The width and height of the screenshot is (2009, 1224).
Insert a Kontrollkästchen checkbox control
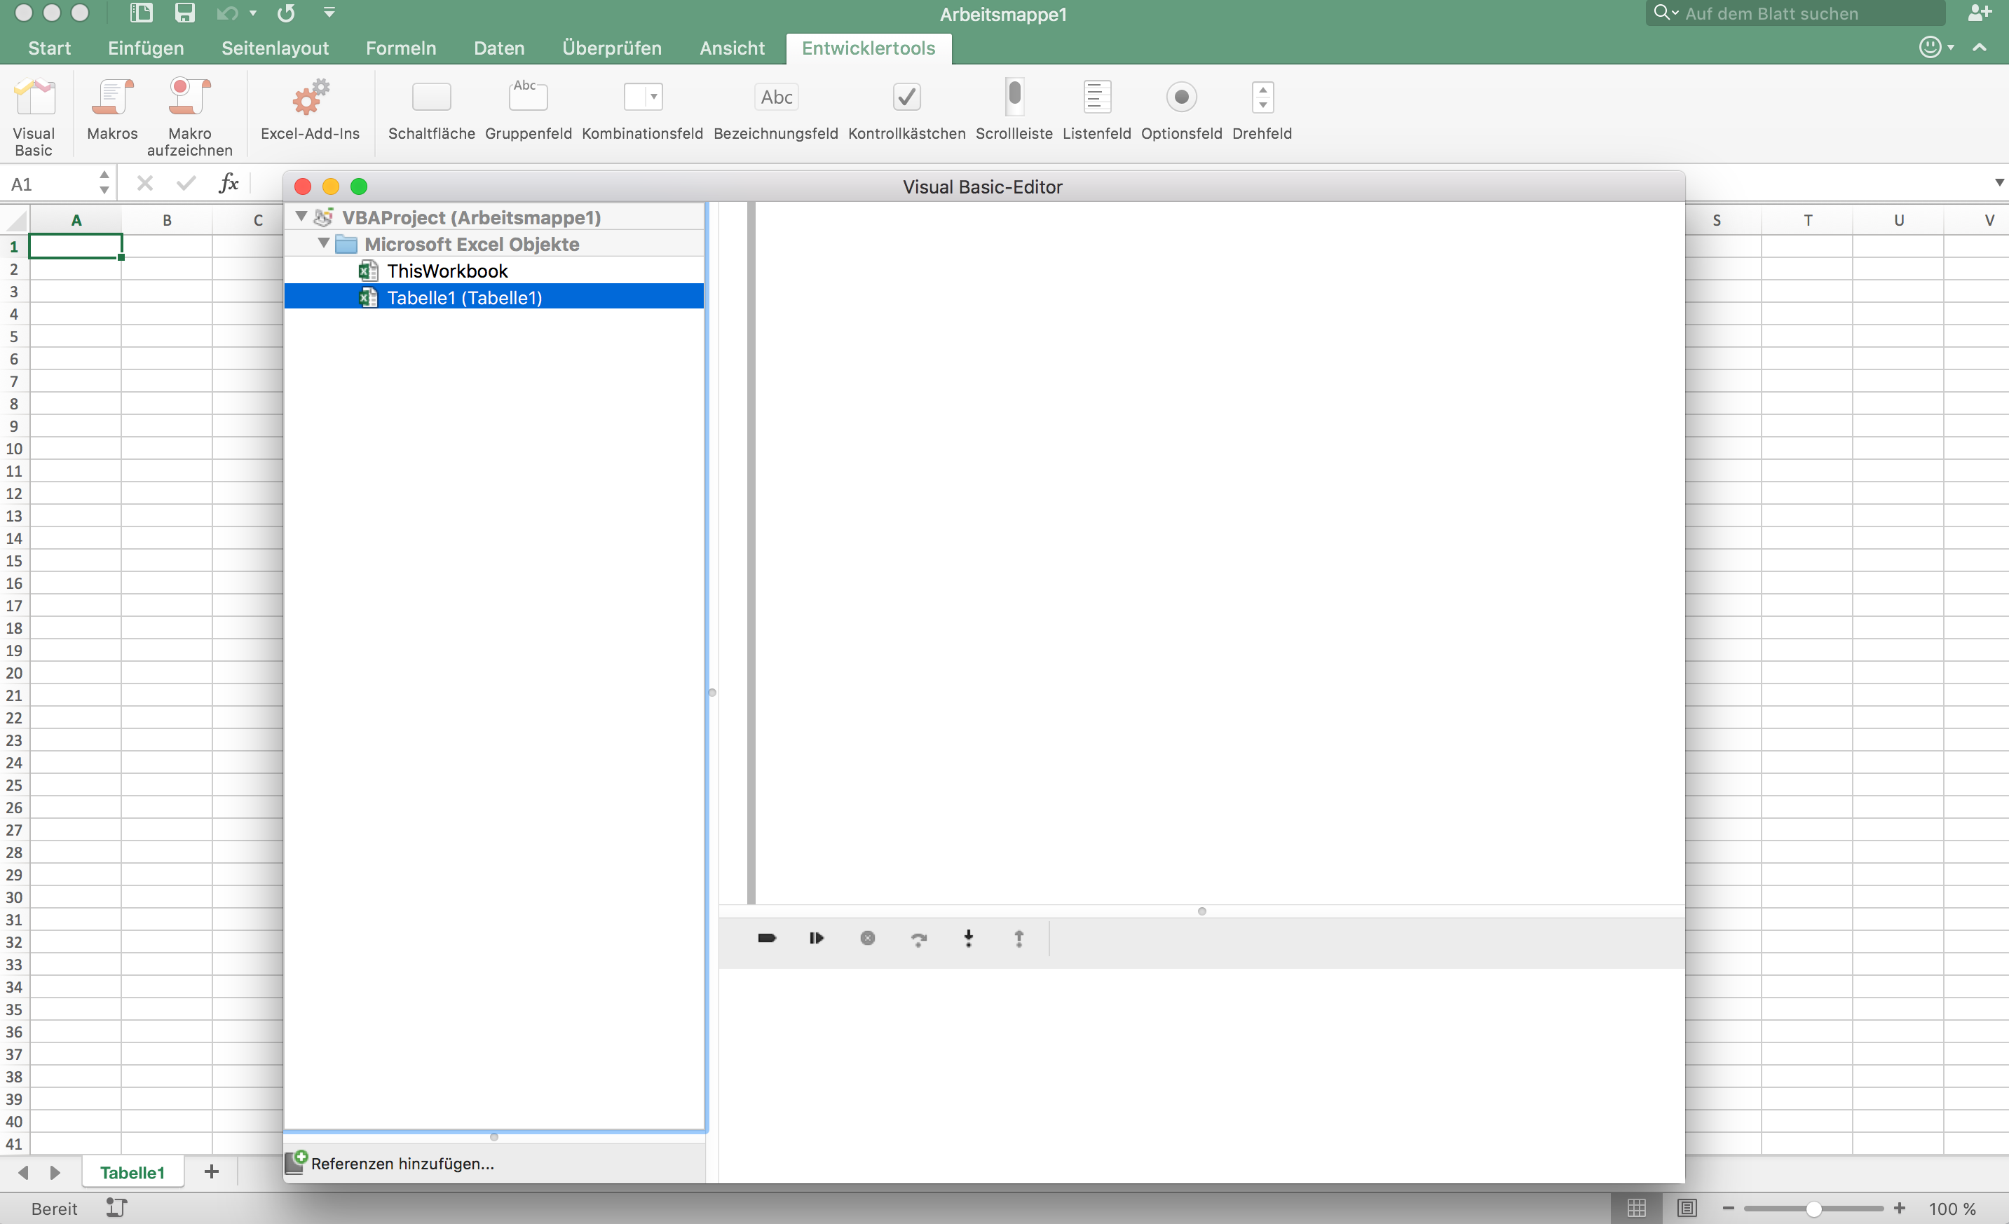(906, 98)
